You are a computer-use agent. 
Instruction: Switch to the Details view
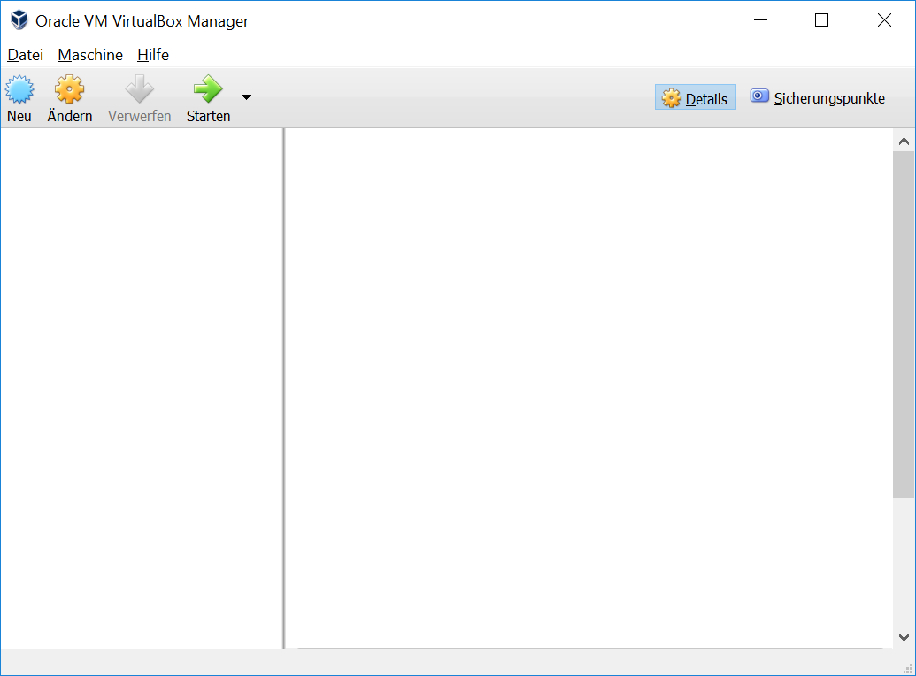click(695, 97)
